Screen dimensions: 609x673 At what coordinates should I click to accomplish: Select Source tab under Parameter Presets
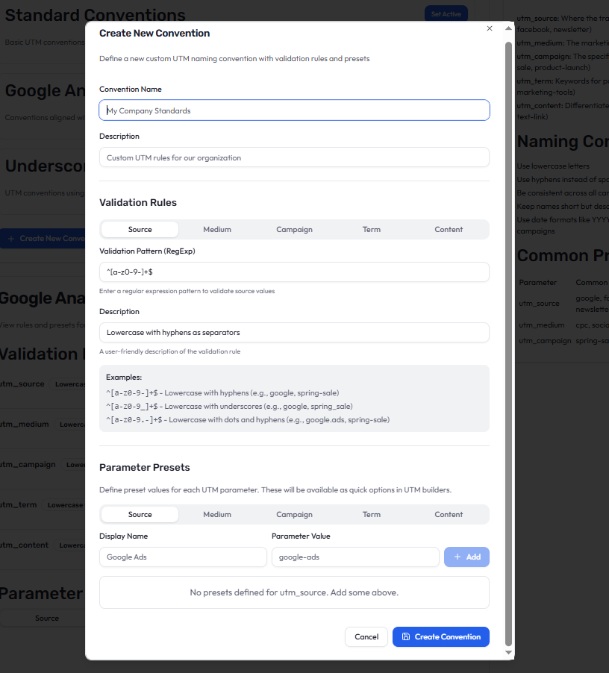point(140,514)
